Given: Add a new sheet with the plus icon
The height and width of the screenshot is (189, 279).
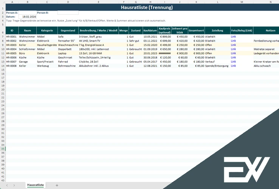Looking at the screenshot, I should click(57, 185).
